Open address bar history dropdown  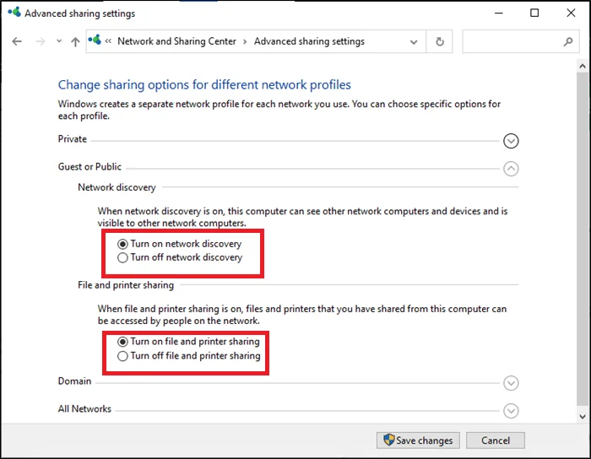414,42
